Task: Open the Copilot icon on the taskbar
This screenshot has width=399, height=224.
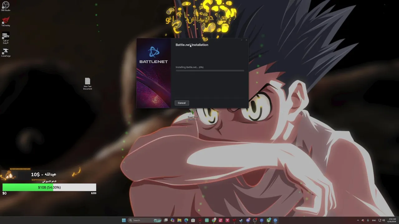Action: (172, 220)
